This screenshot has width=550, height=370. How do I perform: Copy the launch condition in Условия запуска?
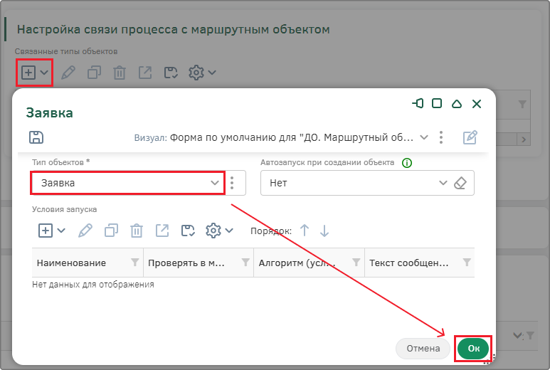point(111,231)
